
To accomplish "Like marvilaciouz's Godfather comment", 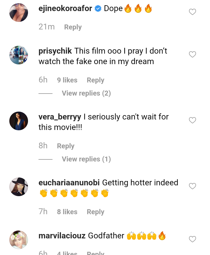I will (192, 239).
